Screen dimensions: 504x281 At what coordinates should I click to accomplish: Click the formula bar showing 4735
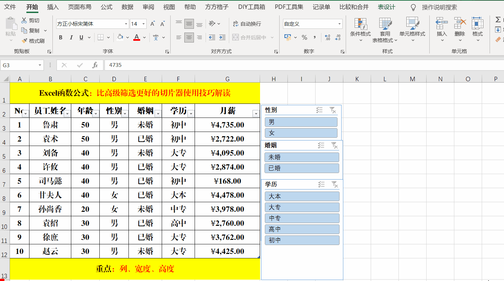point(304,65)
